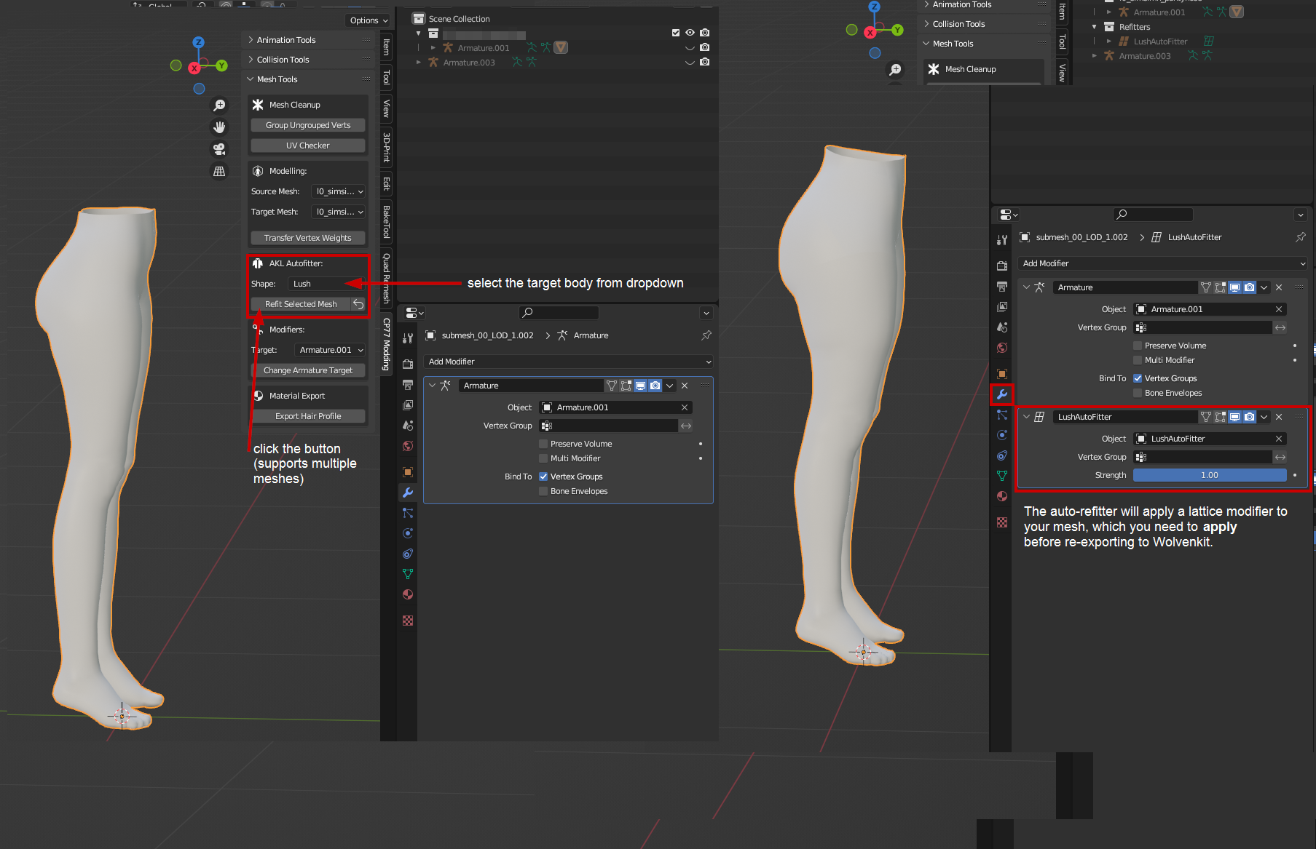Open modifier properties wrench tab on right

coord(1002,394)
